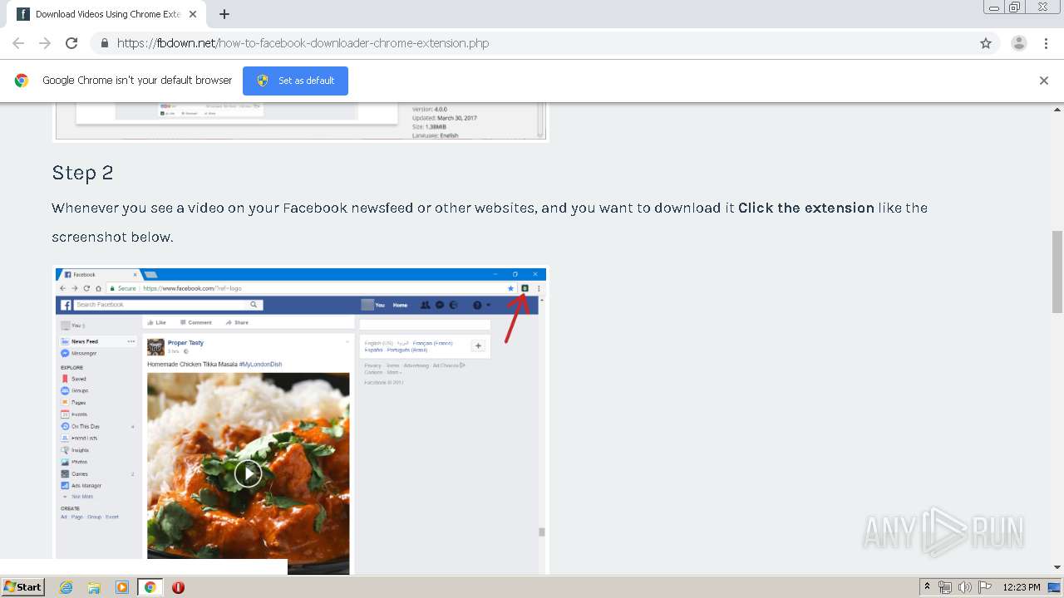Click scrollbar up arrow
The image size is (1064, 598).
click(x=1057, y=109)
